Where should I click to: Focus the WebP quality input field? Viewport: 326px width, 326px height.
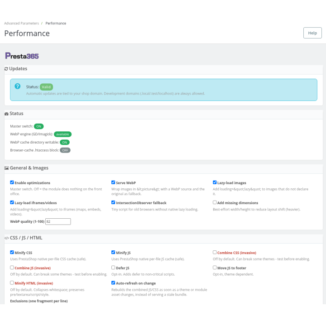58,221
